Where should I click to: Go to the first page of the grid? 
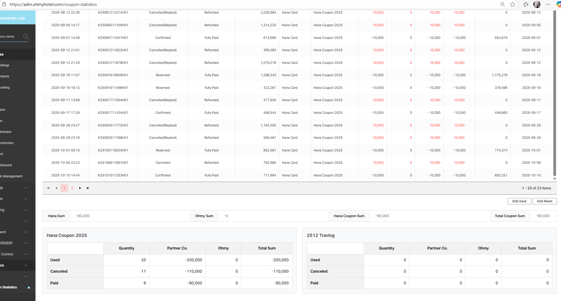tap(48, 188)
